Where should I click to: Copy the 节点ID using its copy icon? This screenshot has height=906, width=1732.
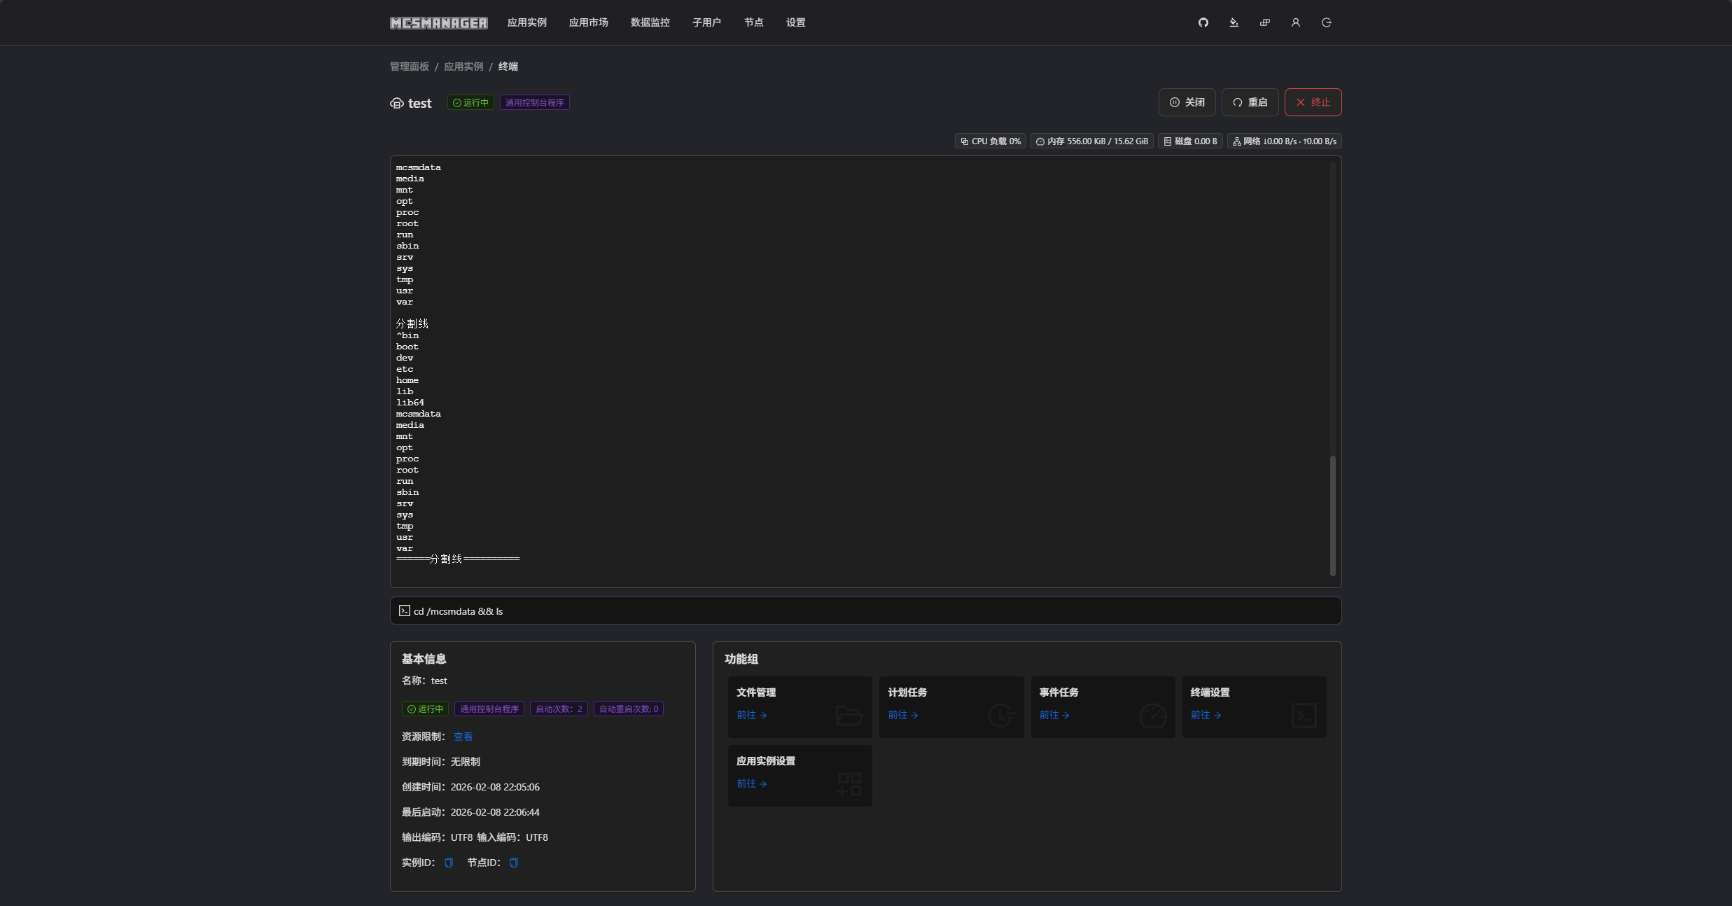pos(514,863)
